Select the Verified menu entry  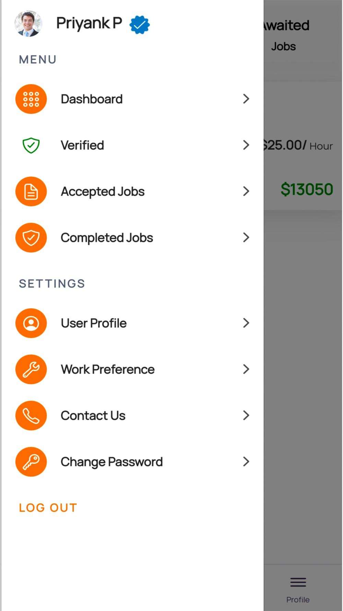(x=132, y=145)
